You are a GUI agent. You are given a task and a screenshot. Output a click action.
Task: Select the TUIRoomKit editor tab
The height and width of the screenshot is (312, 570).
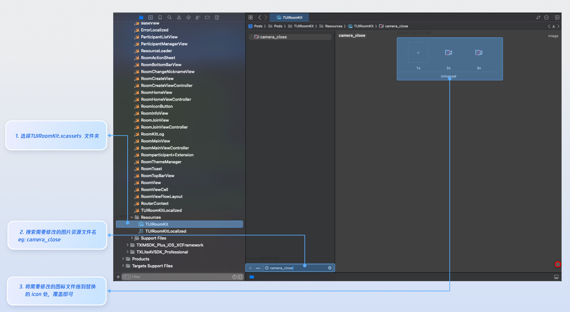(289, 17)
